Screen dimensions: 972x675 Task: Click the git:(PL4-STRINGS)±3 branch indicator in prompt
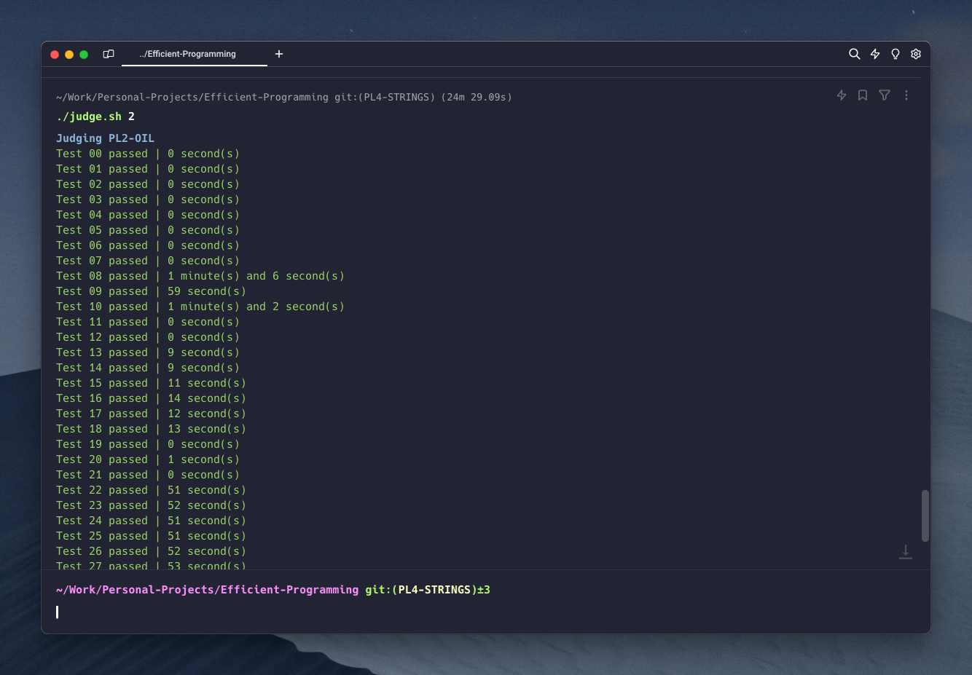[x=428, y=590]
